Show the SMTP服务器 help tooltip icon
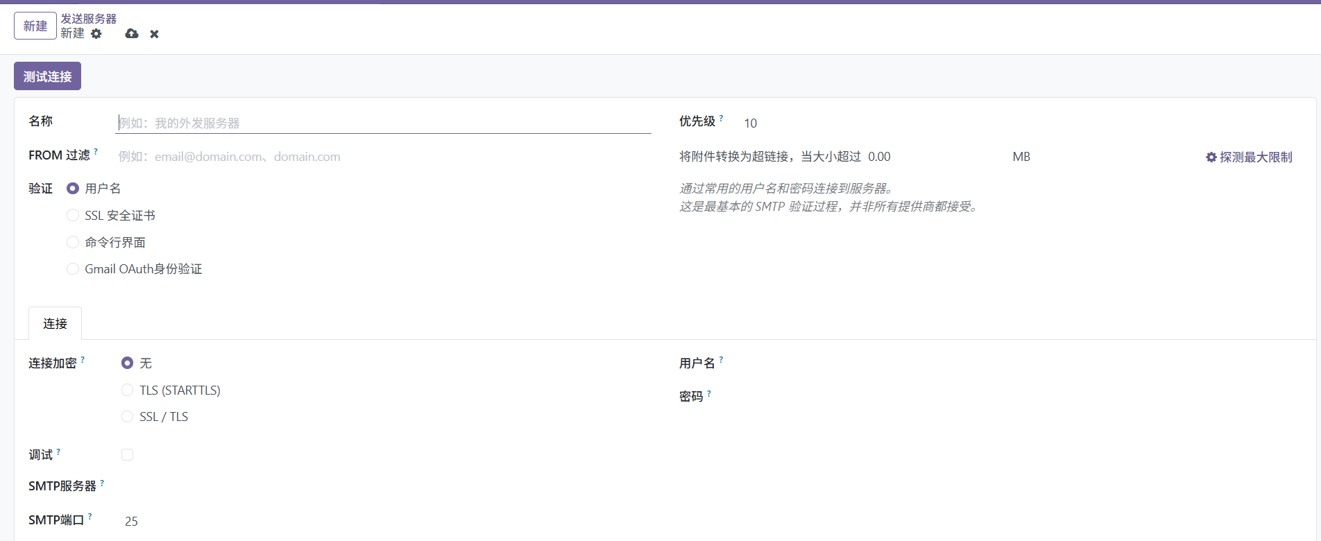The width and height of the screenshot is (1321, 541). coord(102,483)
